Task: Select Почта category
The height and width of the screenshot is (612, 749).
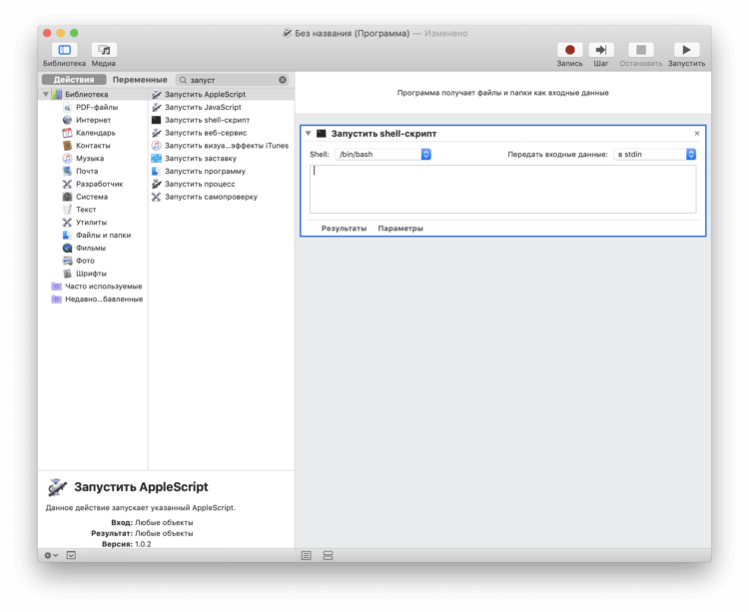Action: pos(87,171)
